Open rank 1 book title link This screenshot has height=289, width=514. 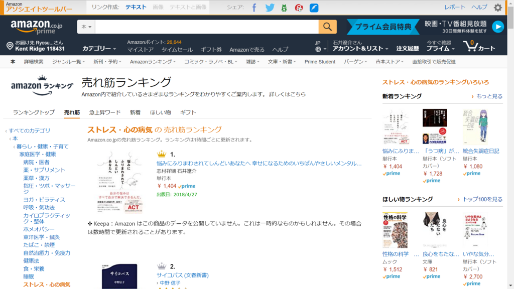tap(259, 163)
